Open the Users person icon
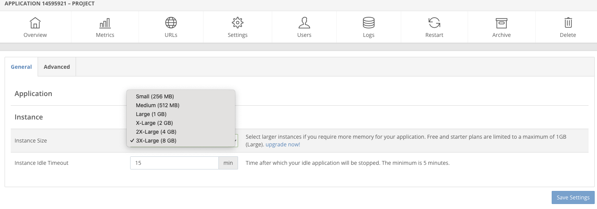 click(x=304, y=23)
